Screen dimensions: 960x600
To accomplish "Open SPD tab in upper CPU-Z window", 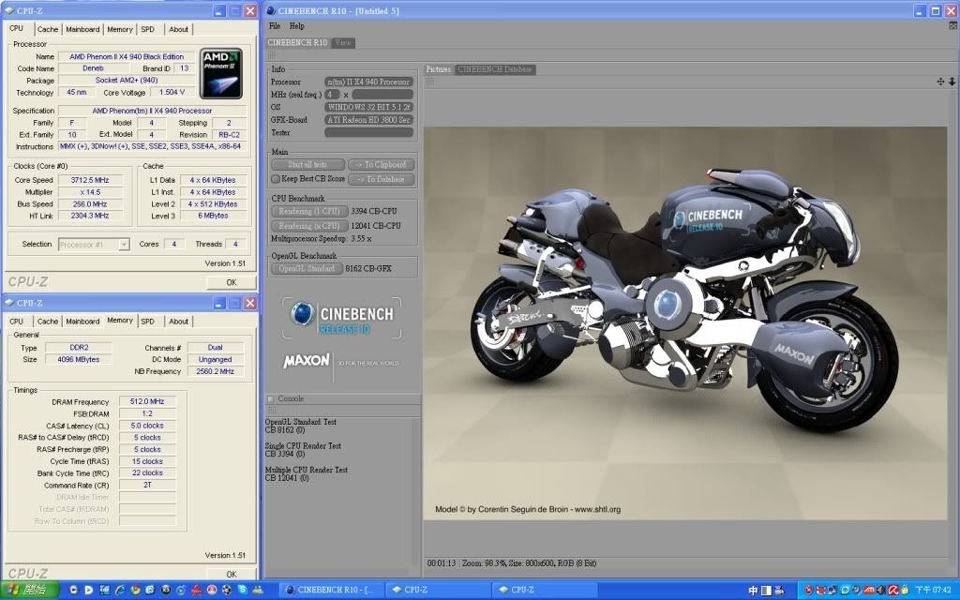I will tap(147, 29).
